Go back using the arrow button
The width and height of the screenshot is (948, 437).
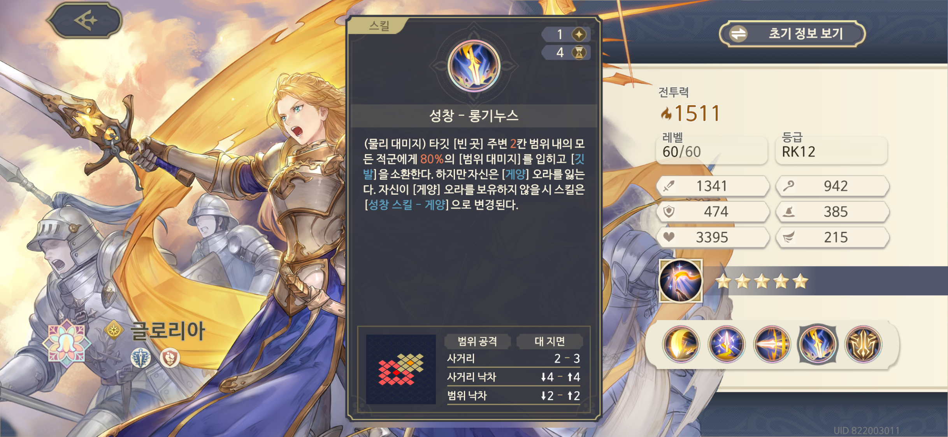tap(85, 20)
